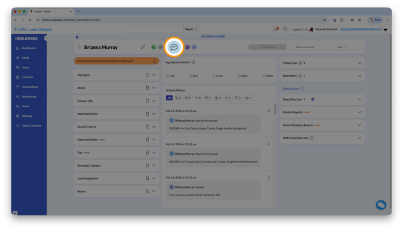Screen dimensions: 403x230
Task: Expand the Highlights section
Action: click(154, 75)
